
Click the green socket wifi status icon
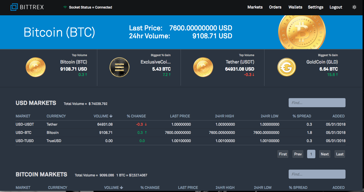(x=65, y=7)
